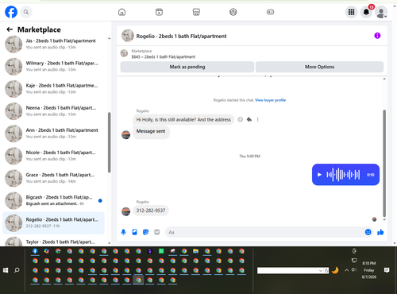Screen dimensions: 397x294
Task: Open the account profile dropdown
Action: [x=381, y=12]
